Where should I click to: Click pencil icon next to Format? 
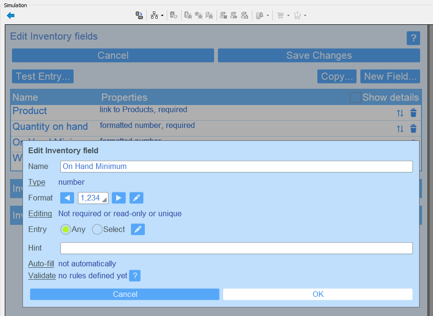click(x=136, y=198)
